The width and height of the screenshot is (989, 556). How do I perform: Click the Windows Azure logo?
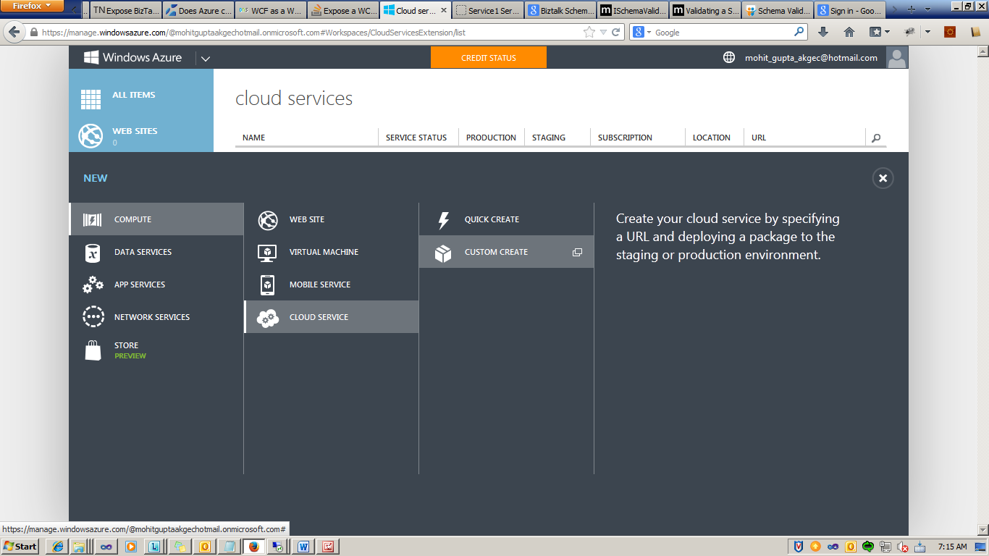click(132, 58)
